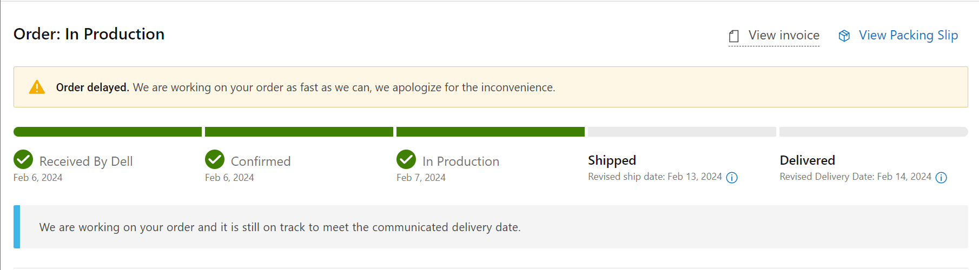Open the View invoice link
This screenshot has width=979, height=270.
point(784,35)
